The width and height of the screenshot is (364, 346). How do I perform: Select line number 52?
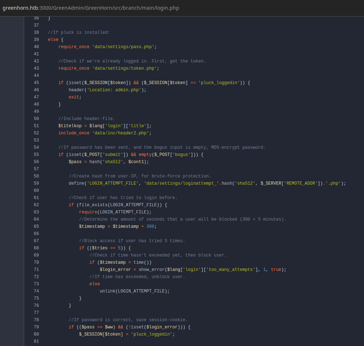coord(36,133)
